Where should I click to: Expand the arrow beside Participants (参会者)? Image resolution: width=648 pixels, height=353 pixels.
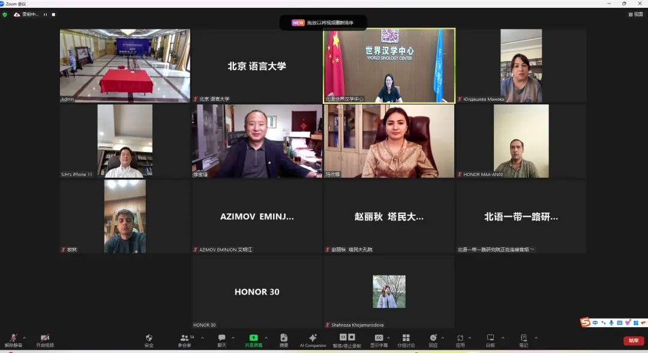click(x=202, y=337)
